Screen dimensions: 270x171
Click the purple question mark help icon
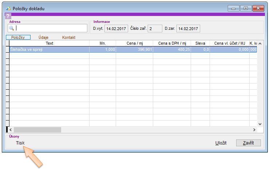8,16
